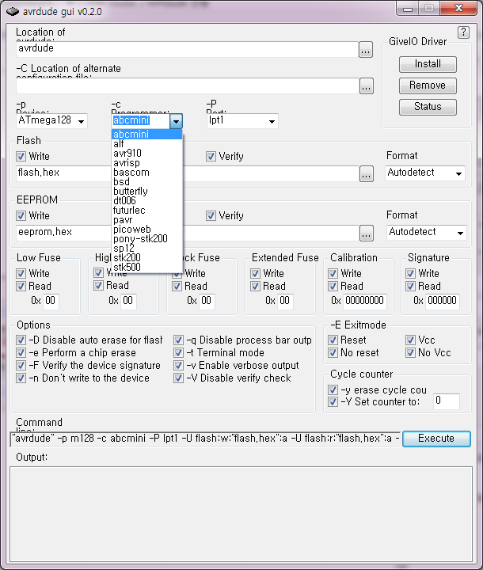Image resolution: width=483 pixels, height=570 pixels.
Task: Expand the ATmega128 device dropdown
Action: coord(81,121)
